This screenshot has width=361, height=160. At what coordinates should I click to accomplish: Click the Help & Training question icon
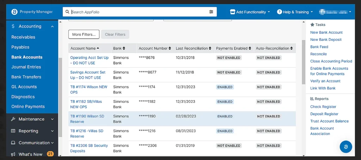(x=279, y=12)
